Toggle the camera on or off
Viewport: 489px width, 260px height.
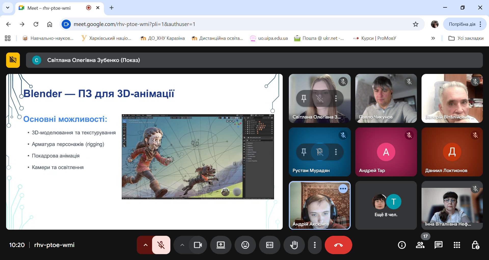[x=198, y=245]
